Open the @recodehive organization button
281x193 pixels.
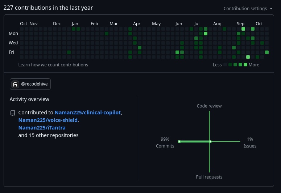click(30, 84)
